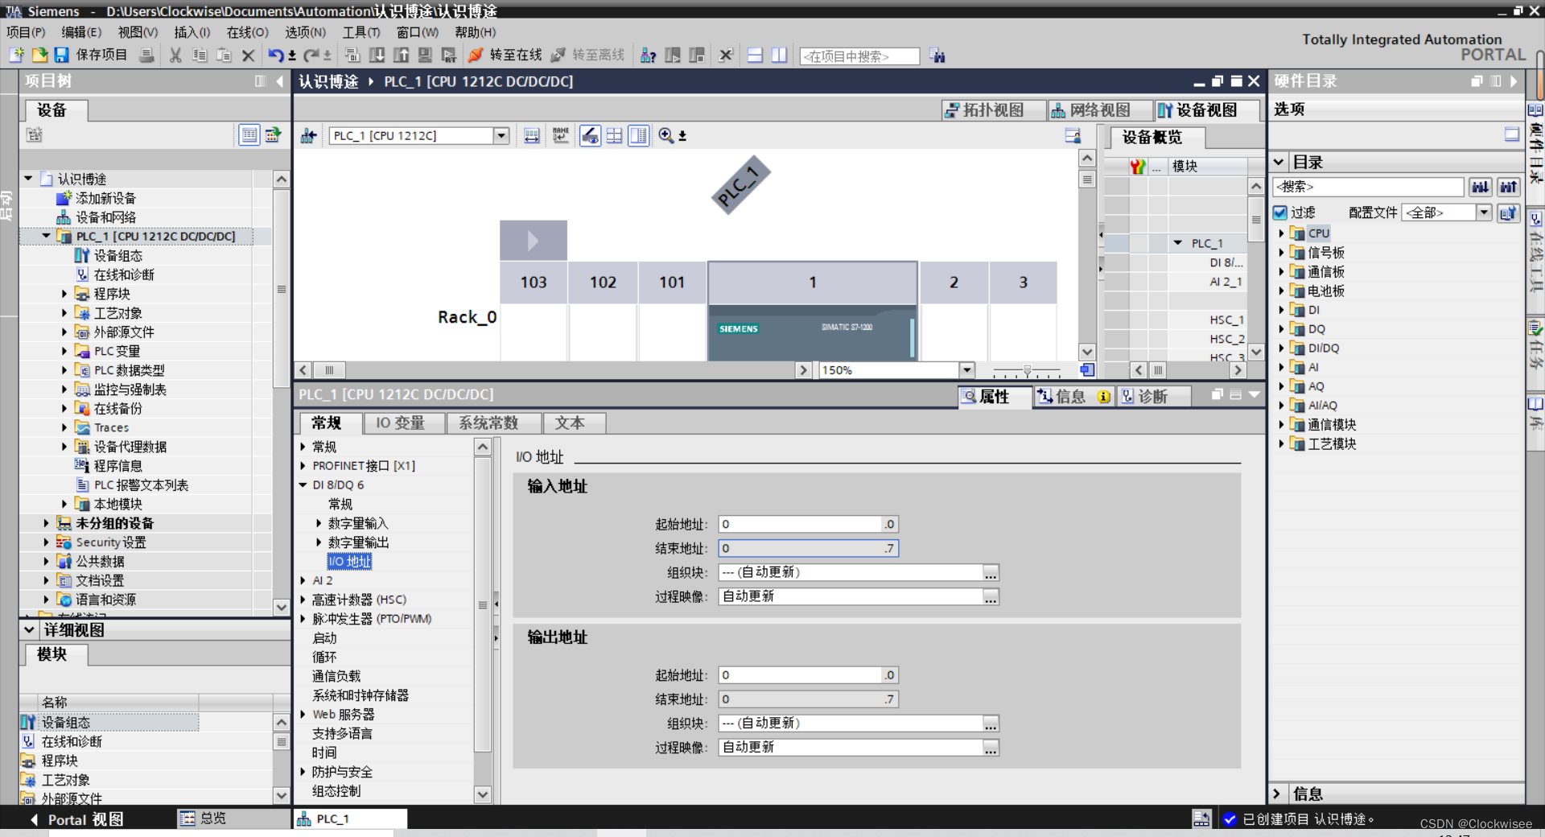Download to device with download icon
1545x837 pixels.
click(x=377, y=55)
